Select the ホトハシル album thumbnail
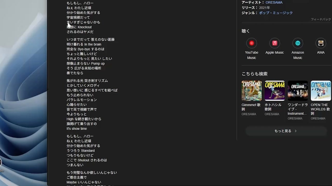This screenshot has width=332, height=186. pyautogui.click(x=275, y=91)
